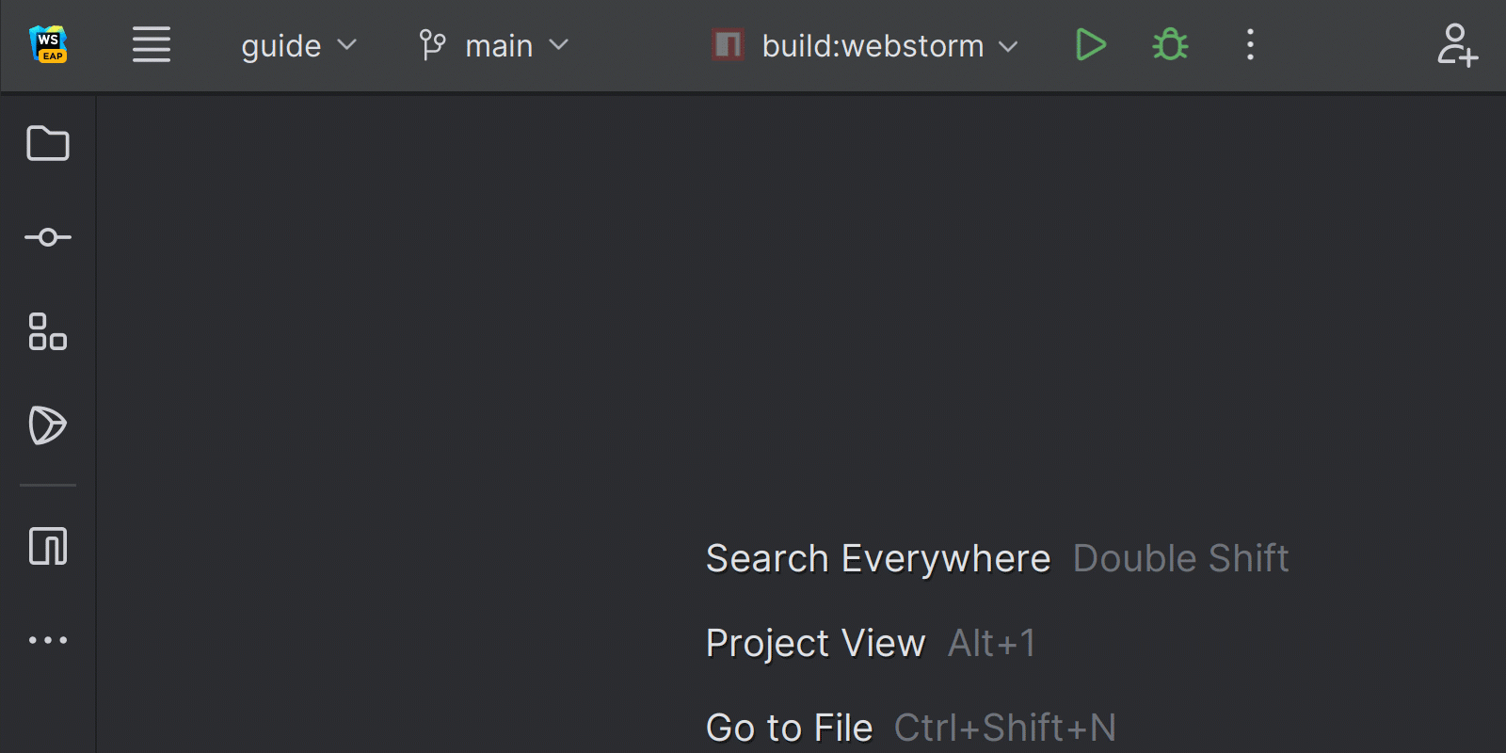
Task: Click the Project View hint text
Action: tap(816, 643)
